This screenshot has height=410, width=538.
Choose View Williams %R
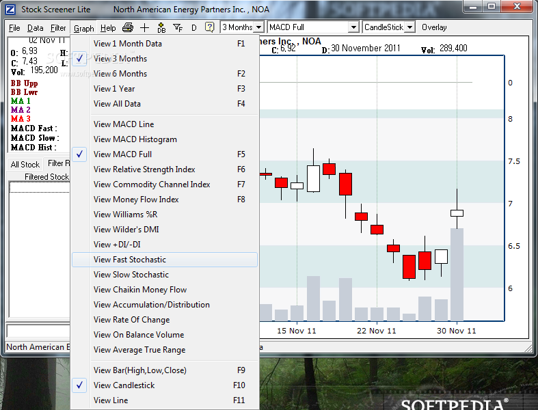165,215
